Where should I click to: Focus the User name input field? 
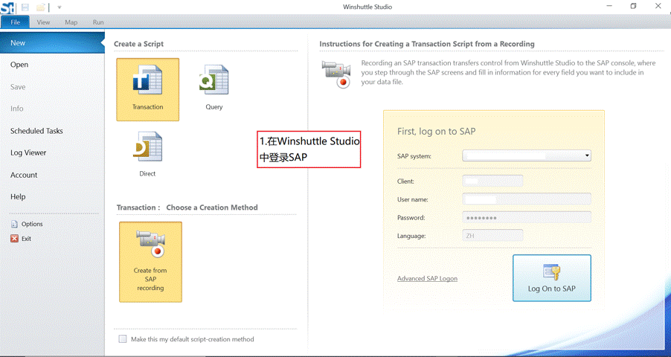(527, 199)
